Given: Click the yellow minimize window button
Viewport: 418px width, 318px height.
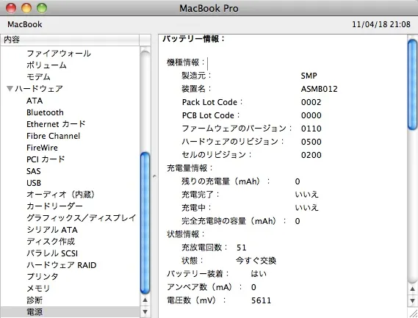Looking at the screenshot, I should tap(26, 8).
